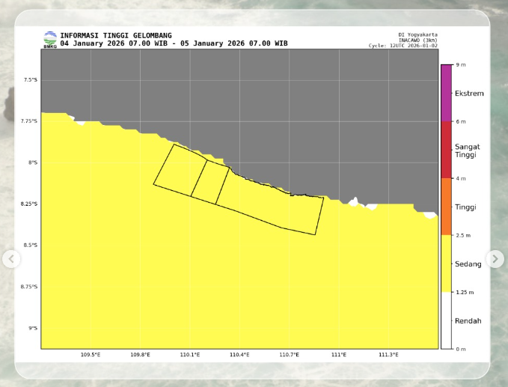Click the narrow middle outlined zone
The width and height of the screenshot is (508, 387).
211,180
